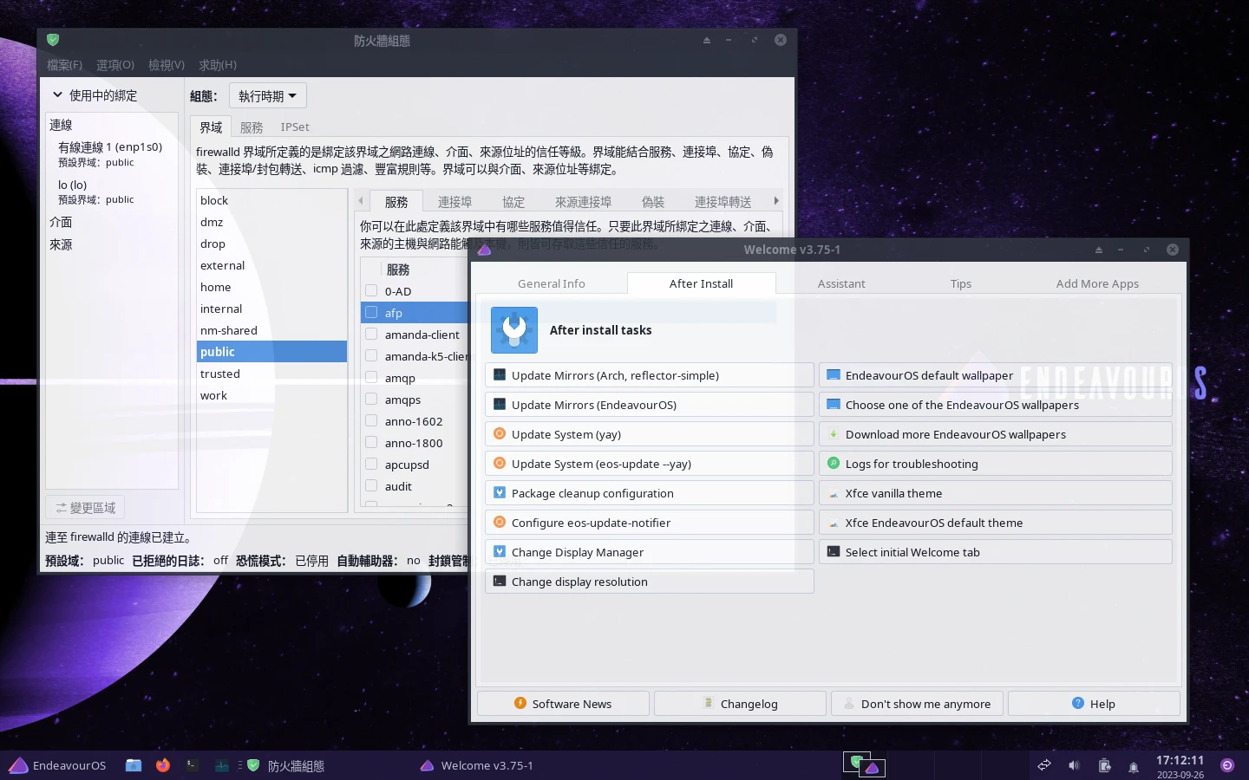1249x780 pixels.
Task: Open the 選項(O) menu
Action: 114,65
